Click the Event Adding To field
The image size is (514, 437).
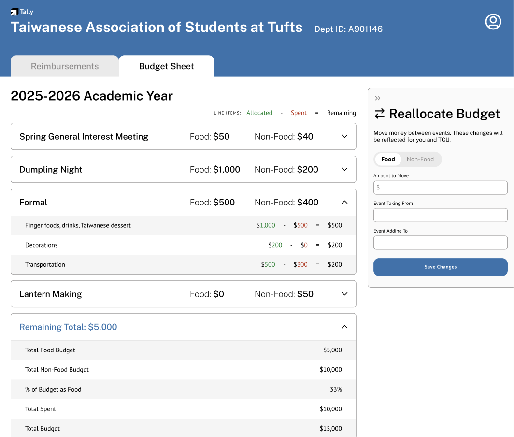coord(440,243)
